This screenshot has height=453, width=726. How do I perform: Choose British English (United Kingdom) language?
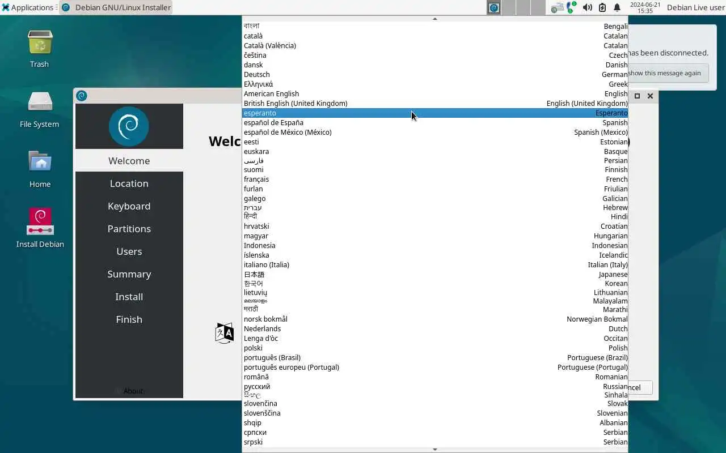point(435,103)
